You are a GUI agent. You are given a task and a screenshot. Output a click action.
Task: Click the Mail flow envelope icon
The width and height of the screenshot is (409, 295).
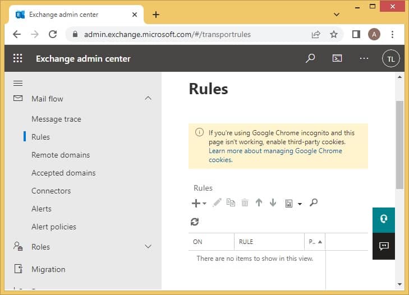point(18,98)
